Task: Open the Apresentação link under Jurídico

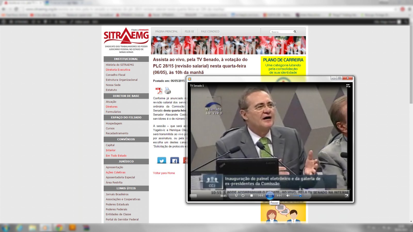Action: click(x=114, y=167)
